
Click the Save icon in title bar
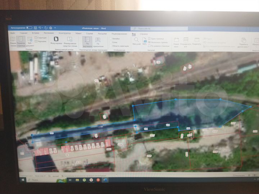[x=35, y=28]
